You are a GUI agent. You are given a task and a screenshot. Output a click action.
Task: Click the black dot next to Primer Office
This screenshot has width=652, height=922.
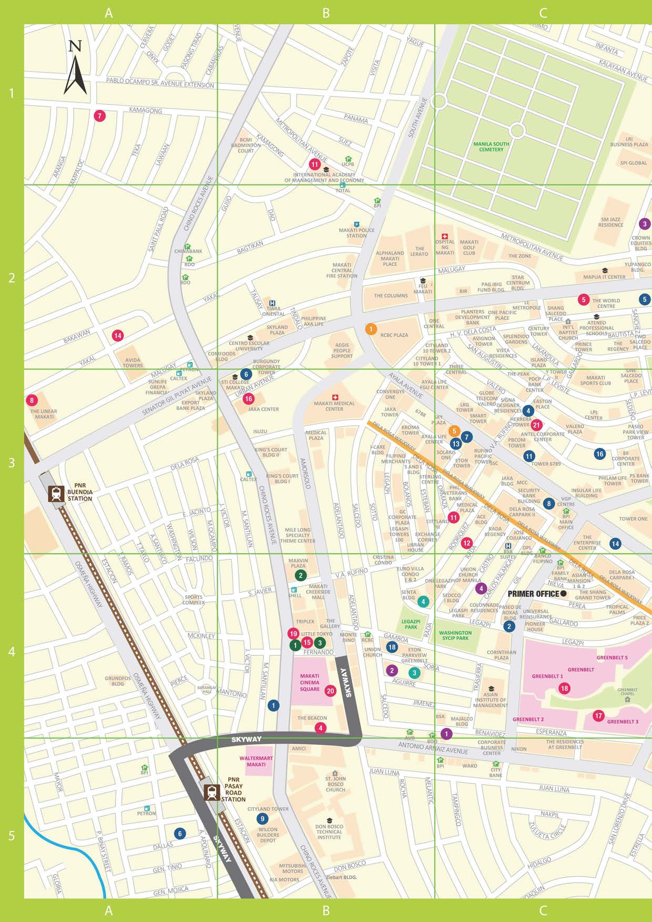click(563, 593)
